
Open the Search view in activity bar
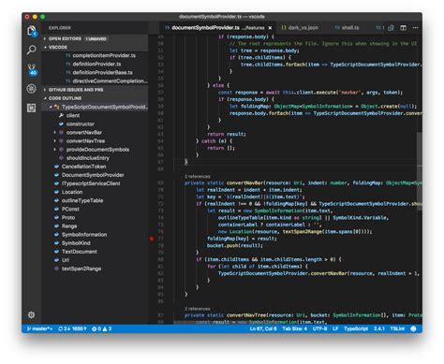click(31, 50)
